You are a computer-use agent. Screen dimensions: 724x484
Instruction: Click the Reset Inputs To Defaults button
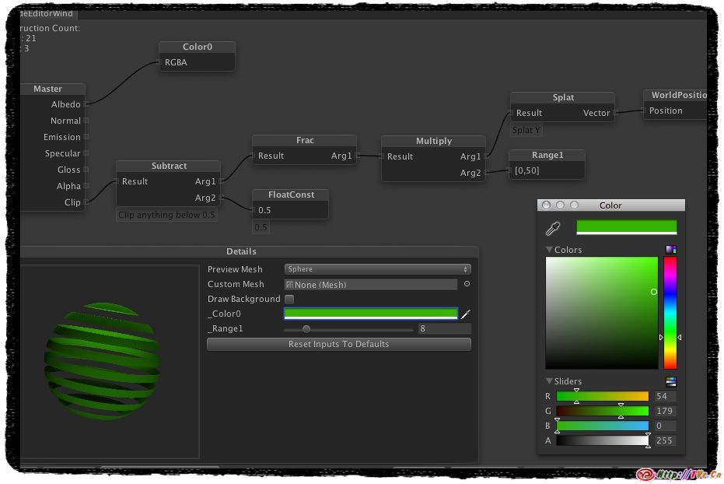pyautogui.click(x=338, y=344)
